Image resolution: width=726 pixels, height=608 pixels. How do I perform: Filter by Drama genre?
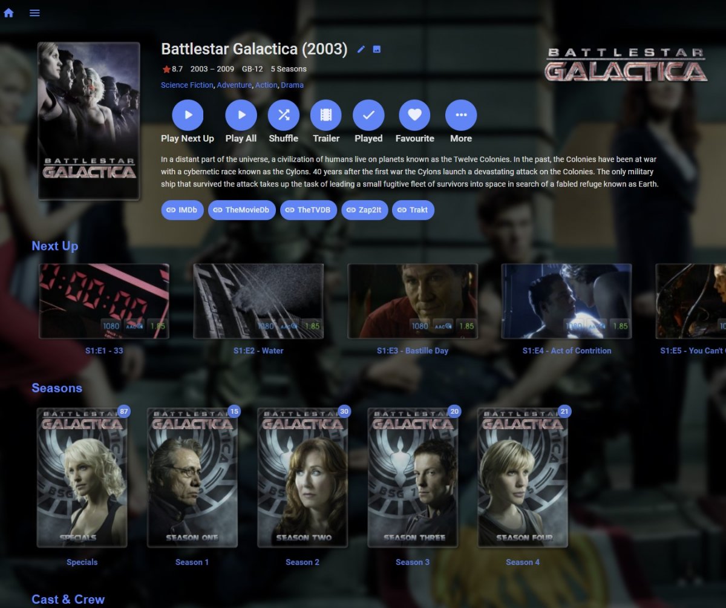click(292, 85)
